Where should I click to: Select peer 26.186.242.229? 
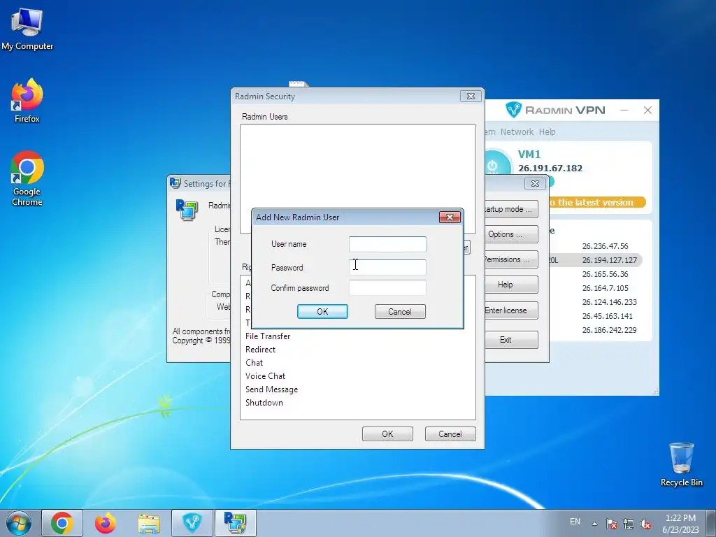pyautogui.click(x=609, y=330)
